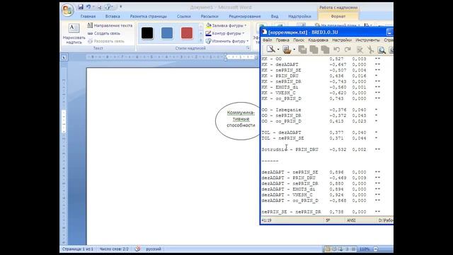Click Cut scissors icon in BRED3 toolbar
This screenshot has width=453, height=255.
tap(370, 50)
